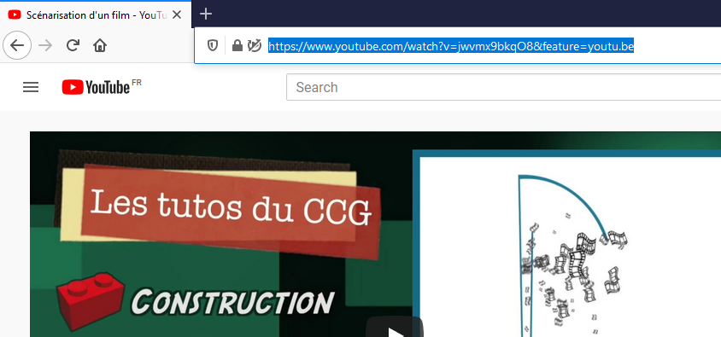Click the highlighted URL in address bar
This screenshot has height=337, width=721.
click(451, 46)
